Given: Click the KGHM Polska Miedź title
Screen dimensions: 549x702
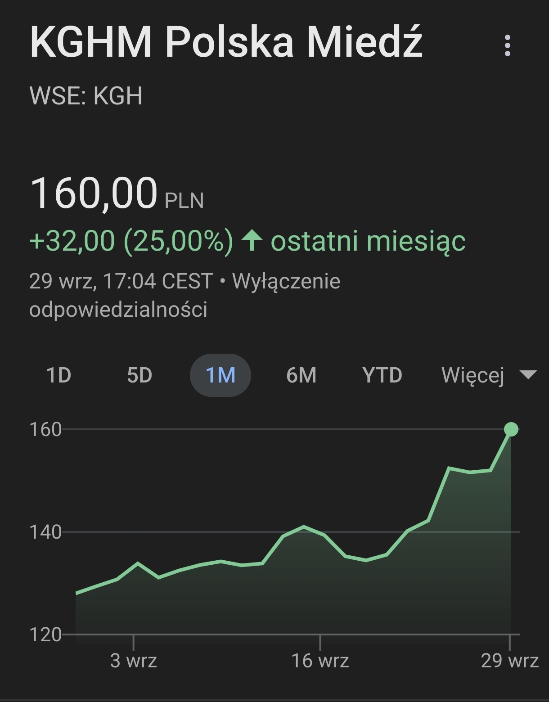Looking at the screenshot, I should pyautogui.click(x=226, y=42).
